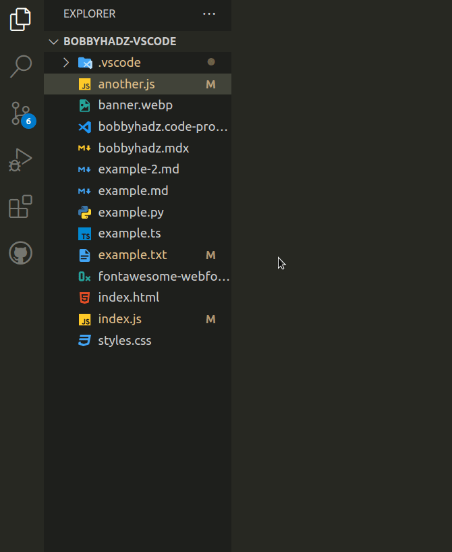
Task: Click the Python file icon next to example.py
Action: (x=84, y=212)
